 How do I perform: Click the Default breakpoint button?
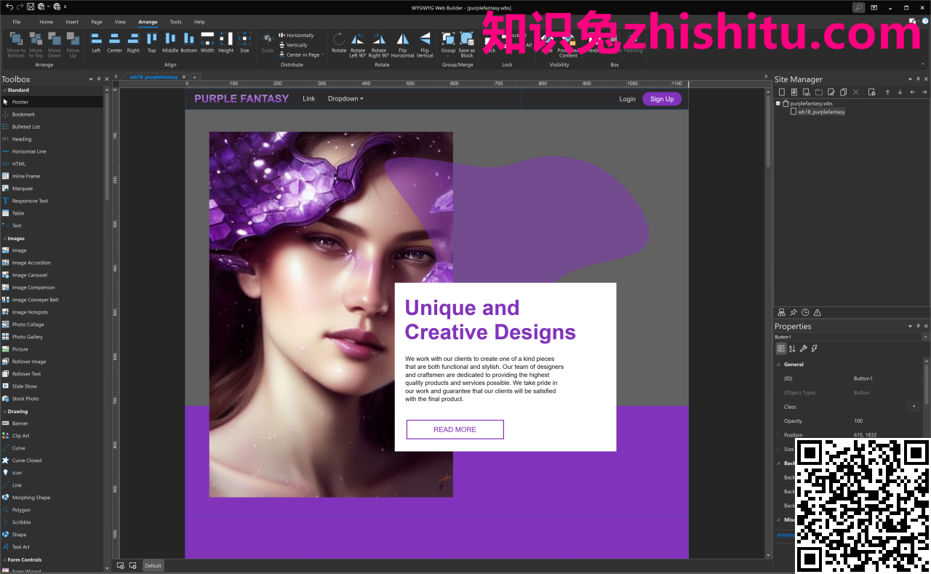point(153,565)
